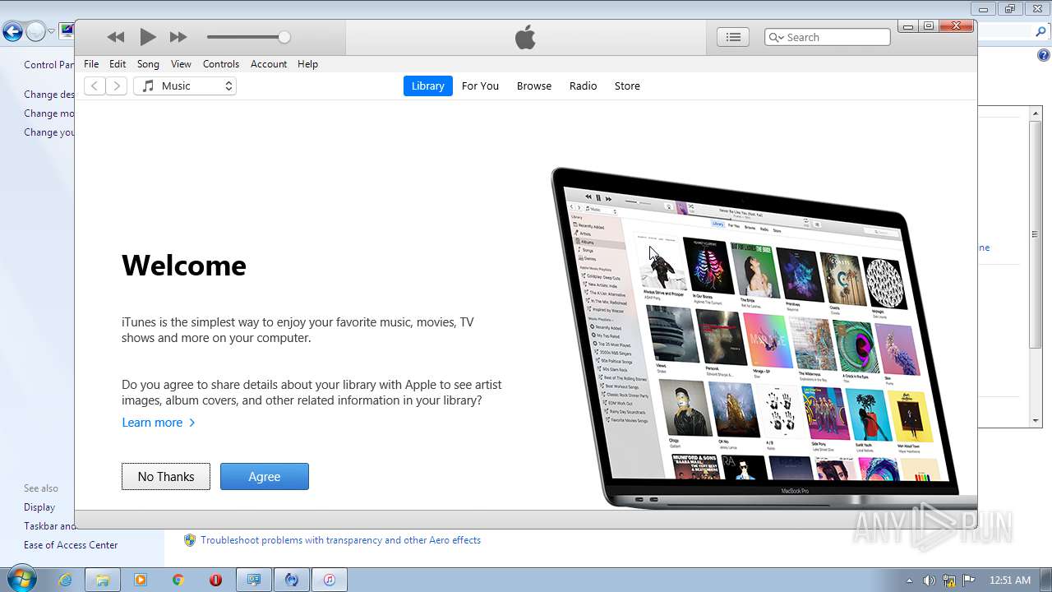
Task: Skip ahead with the fast-forward button
Action: click(x=178, y=37)
